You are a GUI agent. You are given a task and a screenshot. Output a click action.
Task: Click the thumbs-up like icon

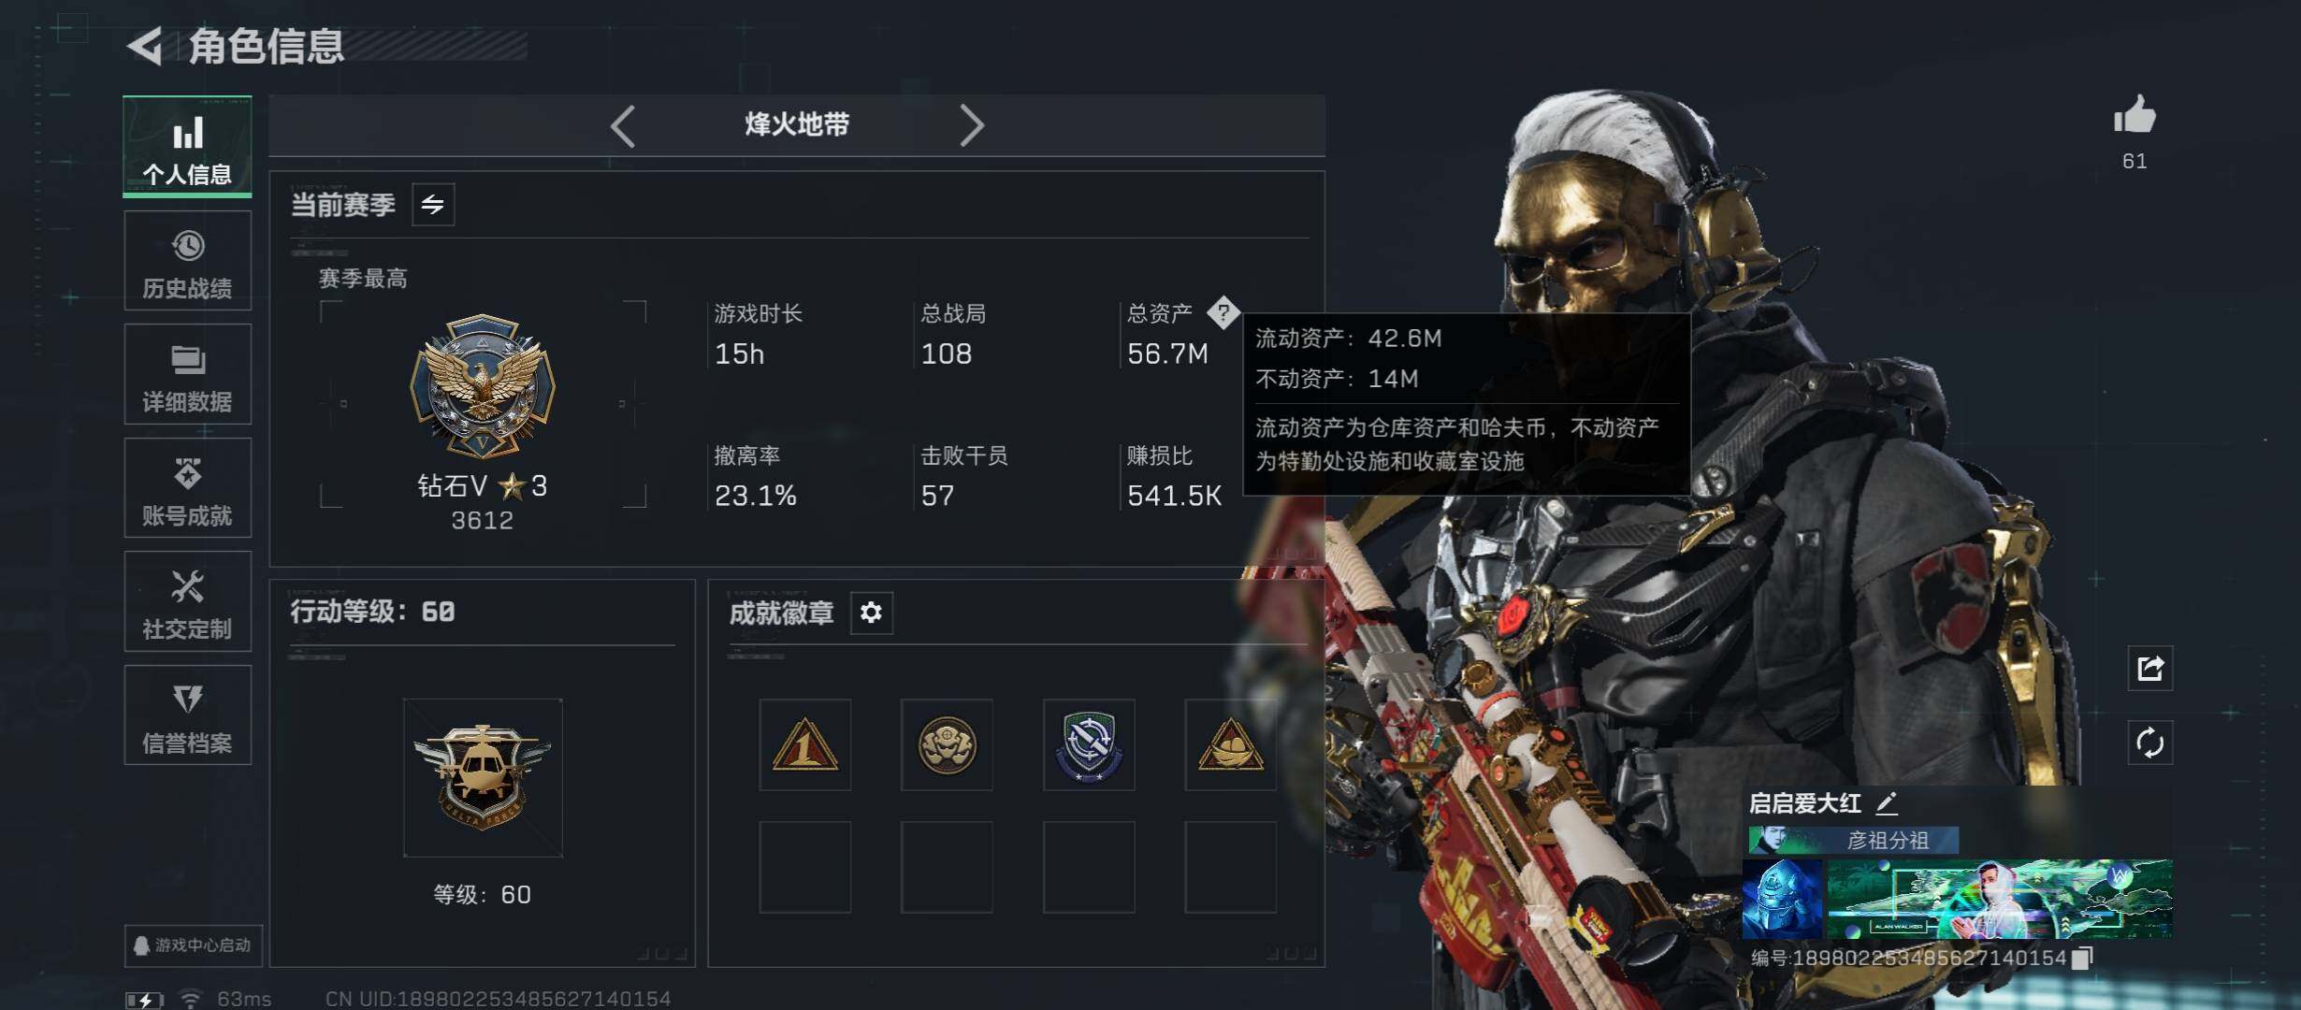point(2135,116)
